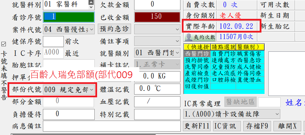Screen dimensions: 305x135
Task: Expand the 補卡註記 1.正常卡 dropdown
Action: (x=157, y=64)
